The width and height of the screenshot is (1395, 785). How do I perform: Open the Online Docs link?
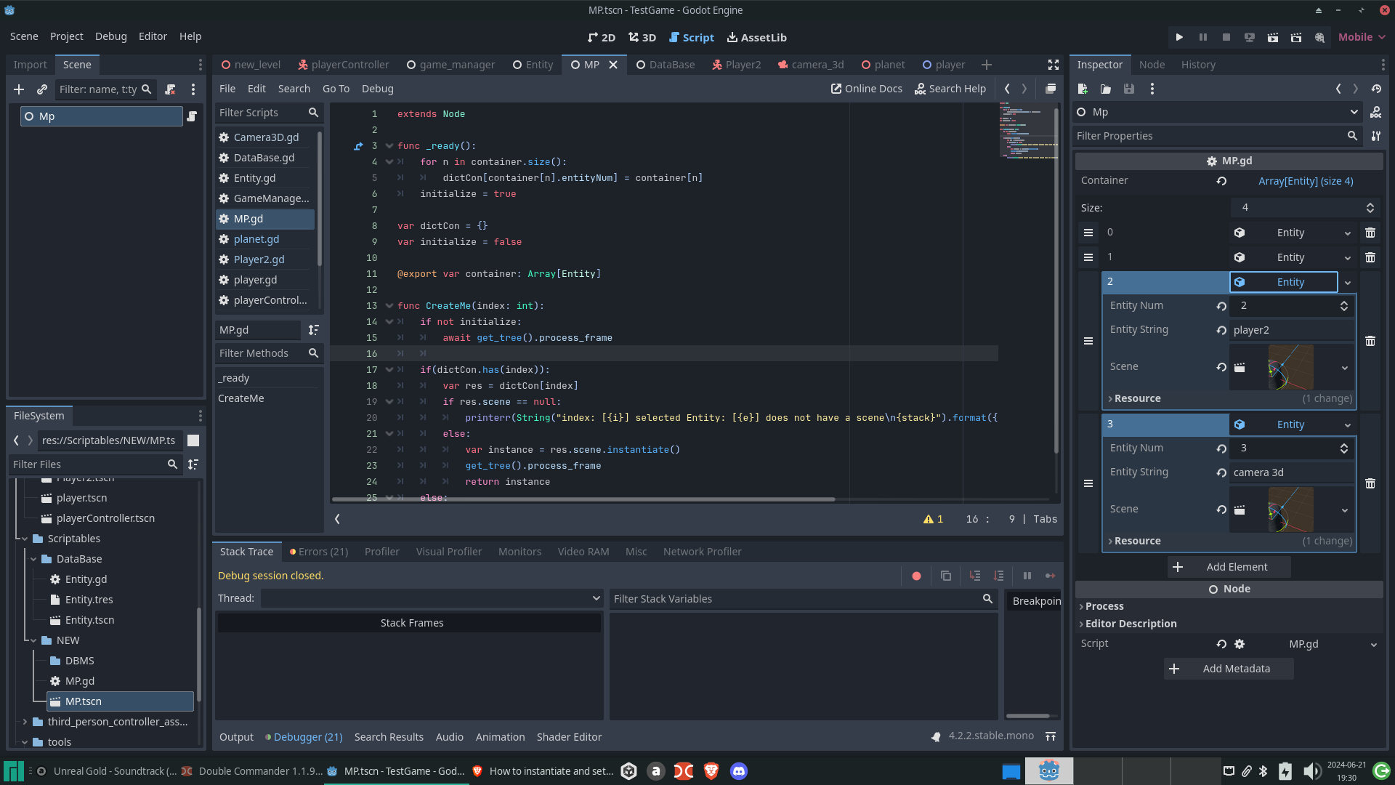point(866,89)
